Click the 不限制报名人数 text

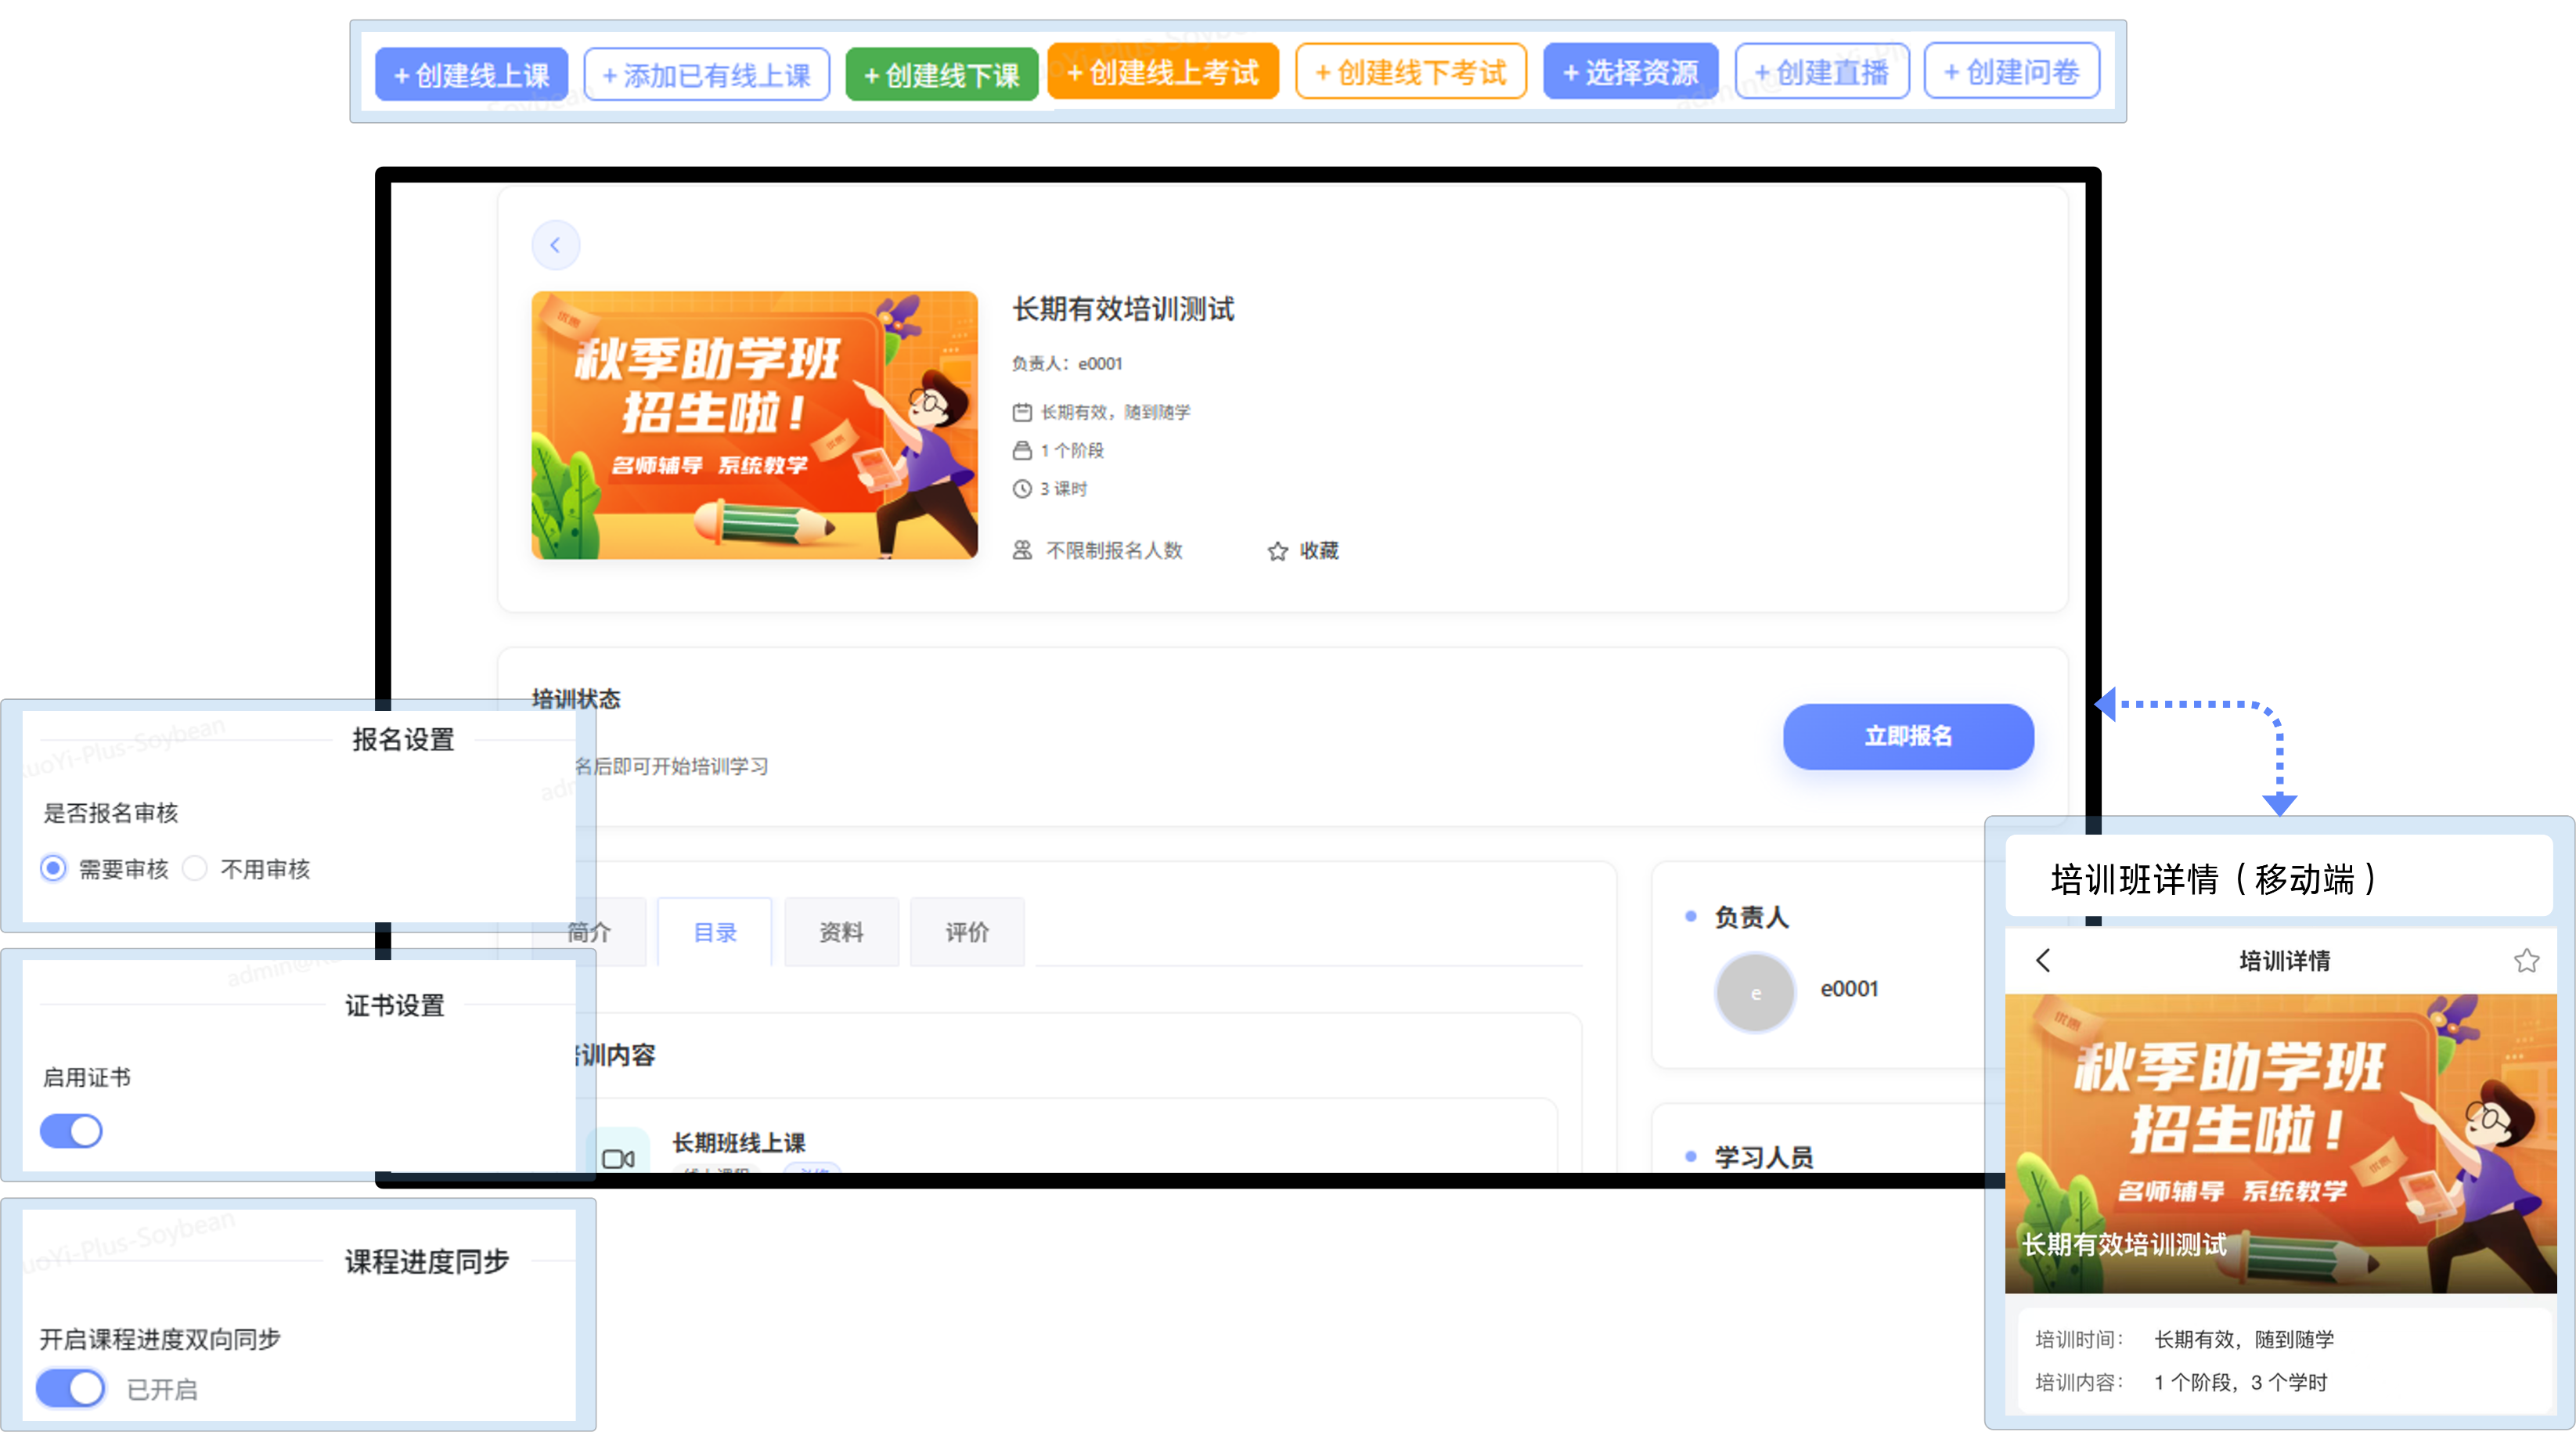coord(1114,550)
